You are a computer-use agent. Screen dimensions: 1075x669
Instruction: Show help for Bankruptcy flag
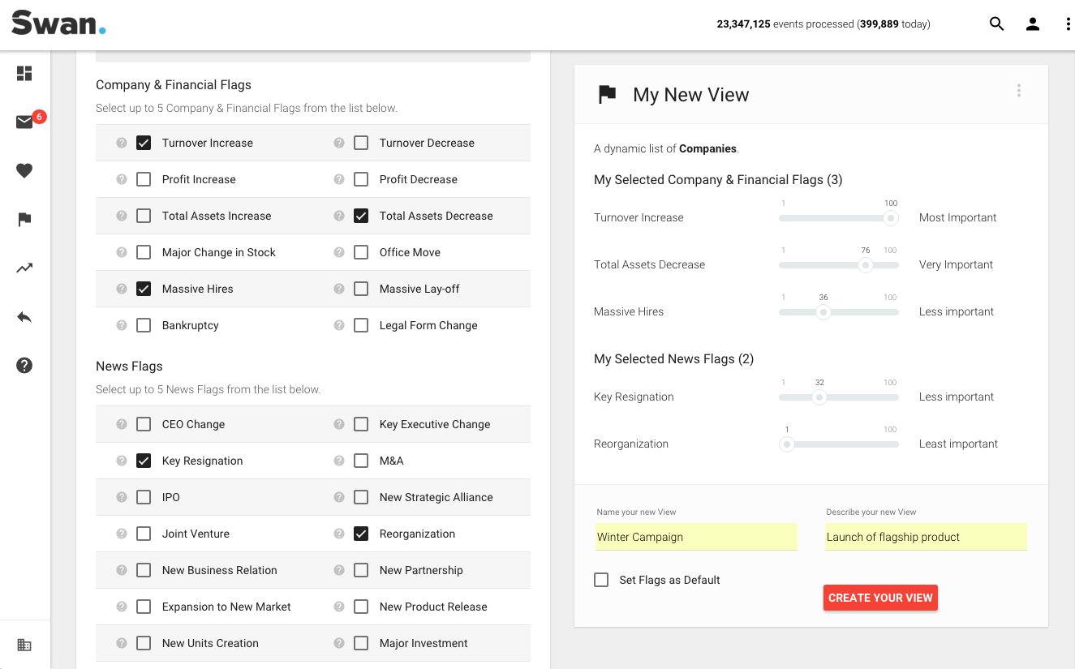pos(122,325)
